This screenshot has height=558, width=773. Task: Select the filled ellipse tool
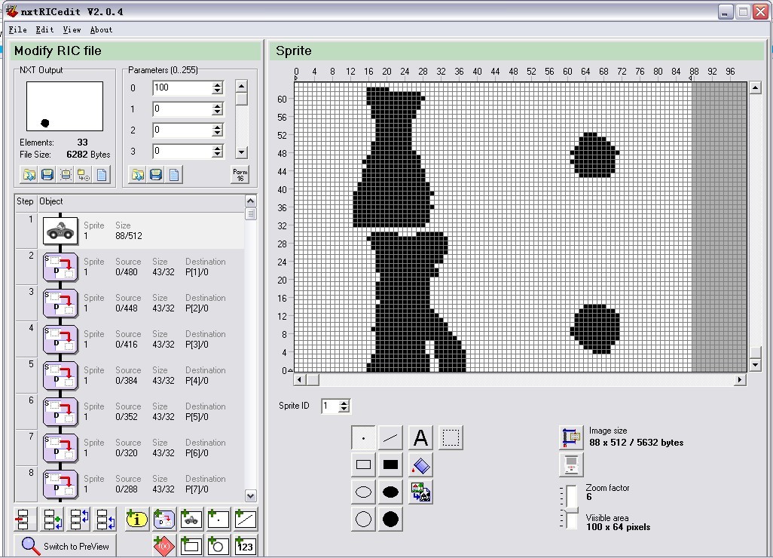tap(390, 492)
